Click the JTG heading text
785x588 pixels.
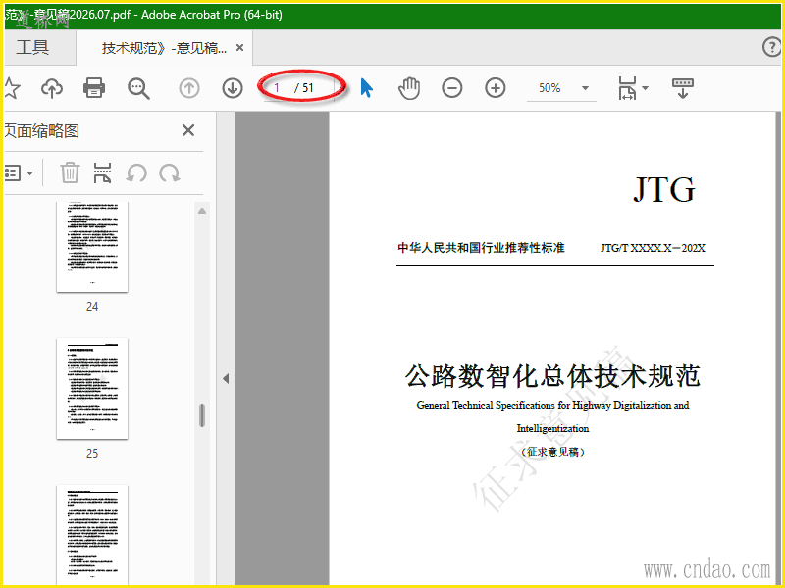pos(664,189)
